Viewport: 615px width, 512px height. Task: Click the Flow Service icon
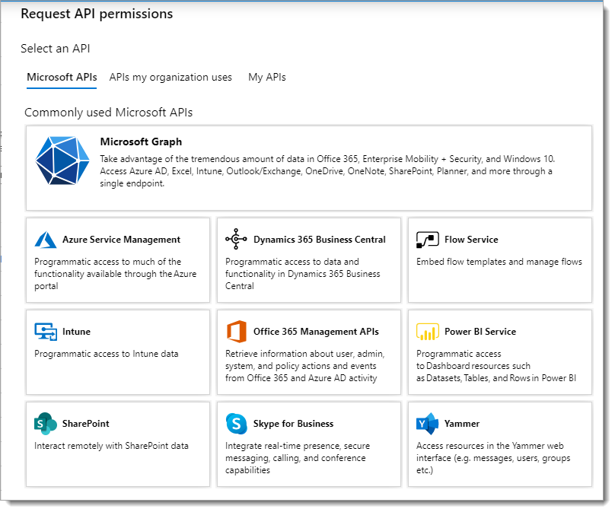coord(428,240)
